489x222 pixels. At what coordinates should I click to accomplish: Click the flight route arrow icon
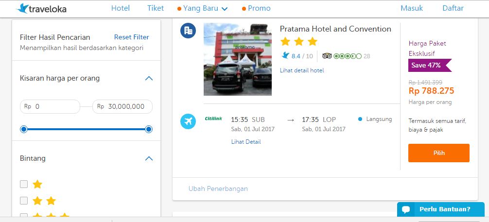291,120
